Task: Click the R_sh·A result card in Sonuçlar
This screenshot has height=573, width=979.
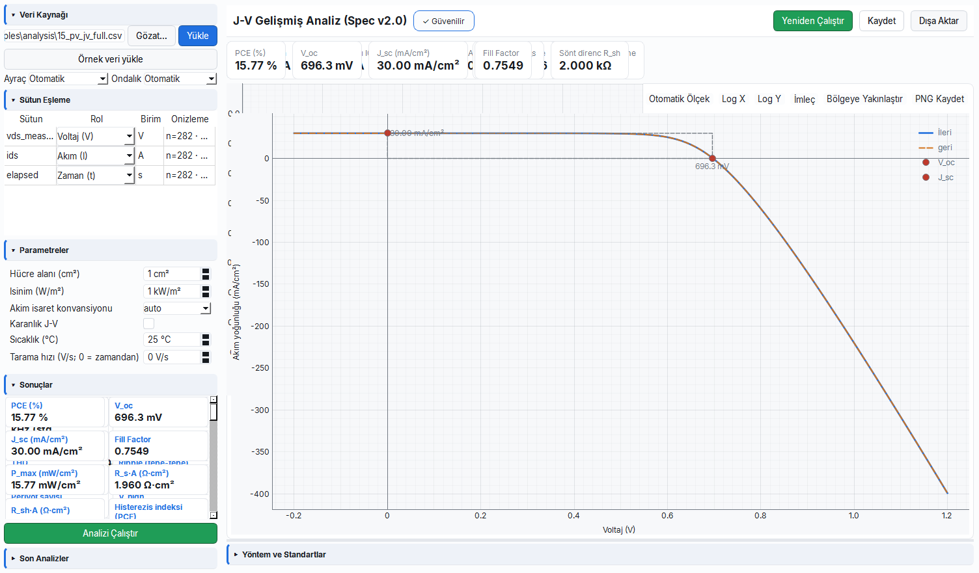Action: [55, 509]
